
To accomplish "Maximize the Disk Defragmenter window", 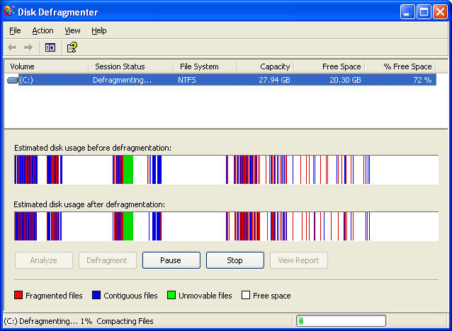I will [424, 12].
